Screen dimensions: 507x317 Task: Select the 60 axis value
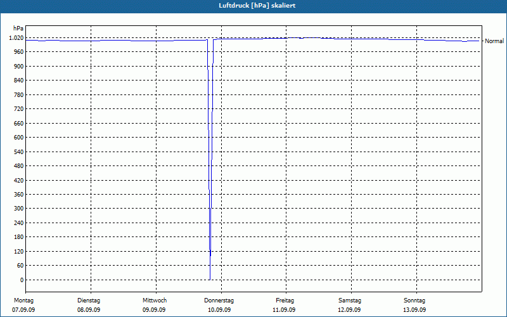[20, 266]
